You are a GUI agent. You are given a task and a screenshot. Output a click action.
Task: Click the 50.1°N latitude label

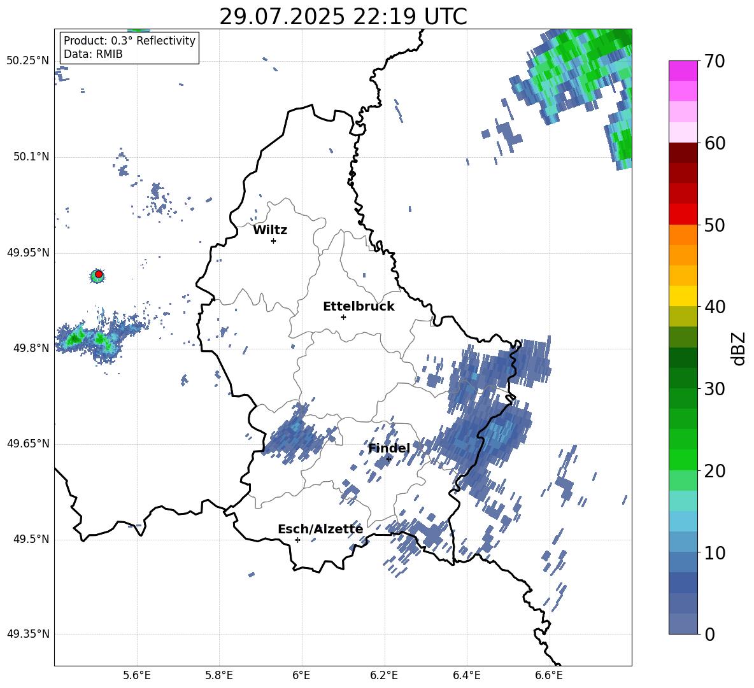tap(31, 157)
